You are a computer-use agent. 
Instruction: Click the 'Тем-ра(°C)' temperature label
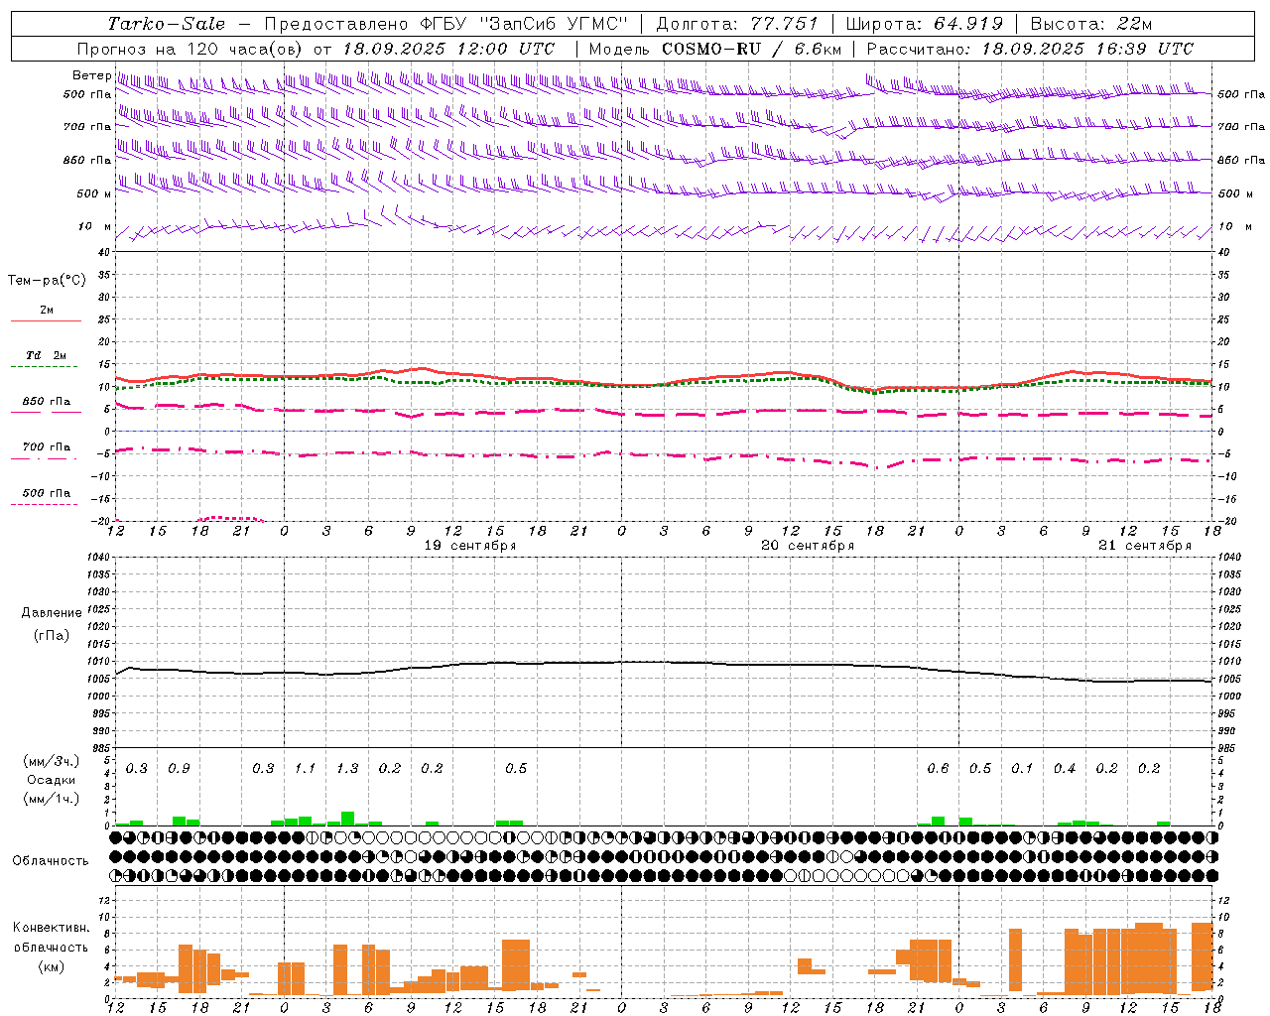(47, 281)
